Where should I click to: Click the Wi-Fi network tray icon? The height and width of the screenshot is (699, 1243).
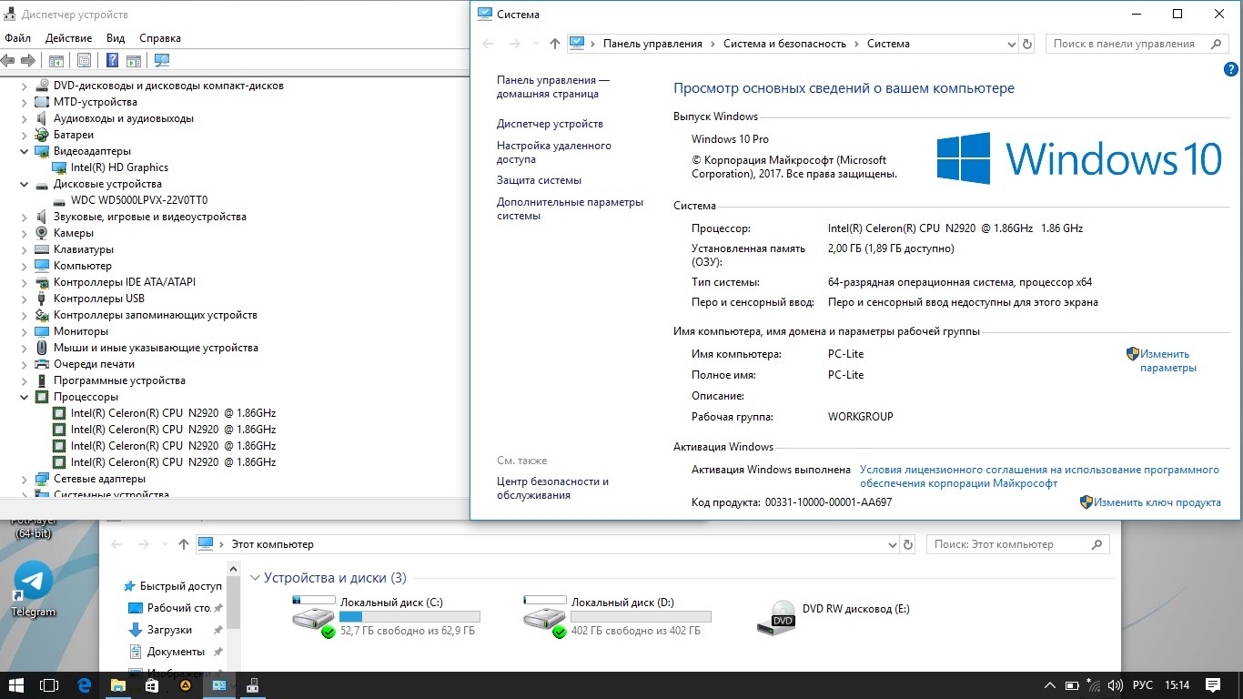[1094, 685]
